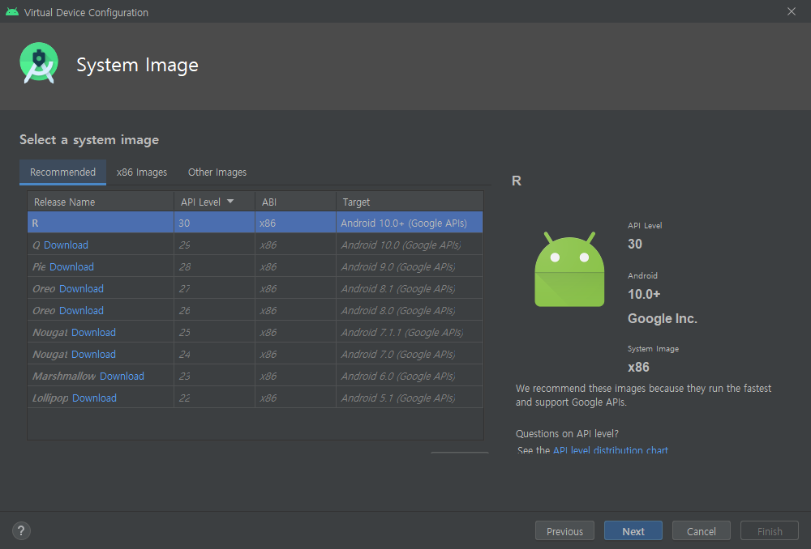
Task: Select the Android 8.1 (Google APIs) cell
Action: [x=410, y=289]
